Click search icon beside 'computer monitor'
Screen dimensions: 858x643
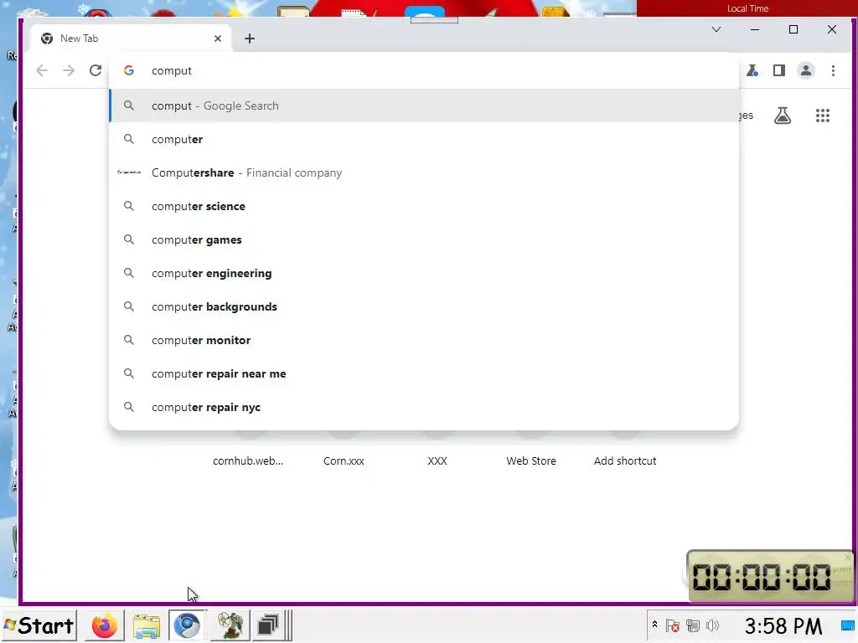coord(128,340)
